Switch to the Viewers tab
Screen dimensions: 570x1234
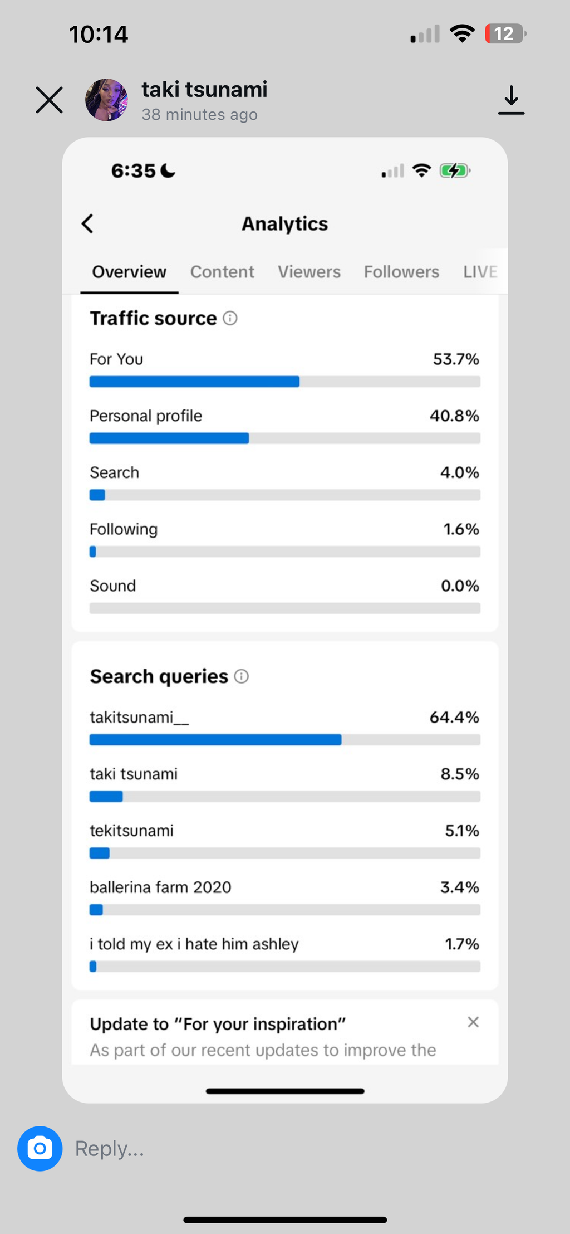pos(309,272)
